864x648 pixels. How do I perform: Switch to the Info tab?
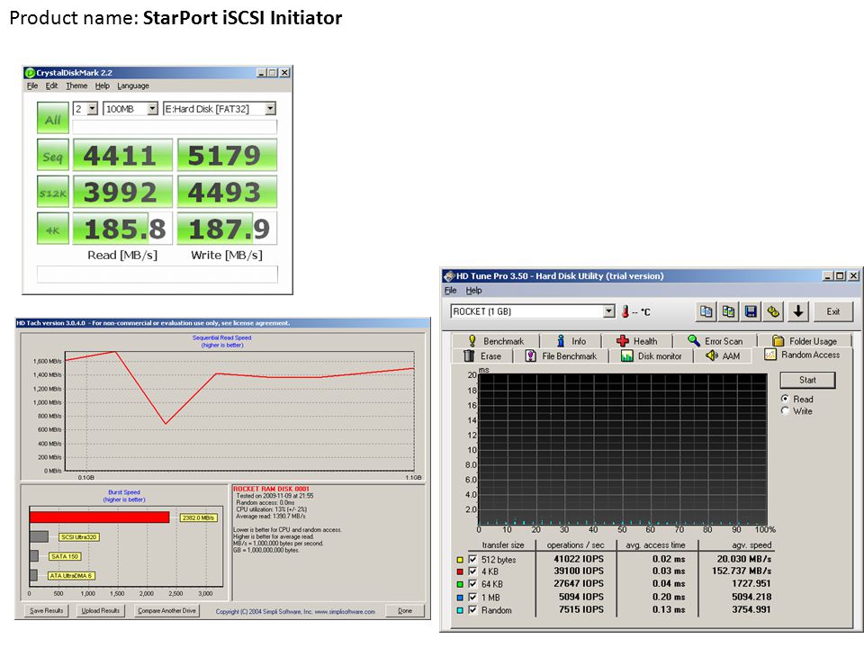(x=571, y=341)
